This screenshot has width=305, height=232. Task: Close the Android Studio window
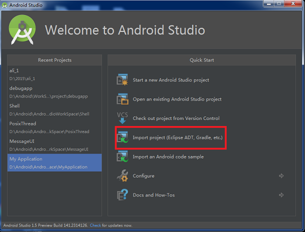293,3
